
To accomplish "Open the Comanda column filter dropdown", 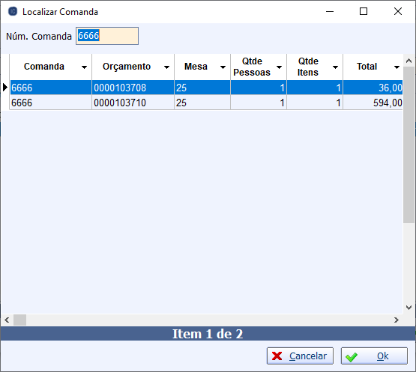I will [85, 67].
